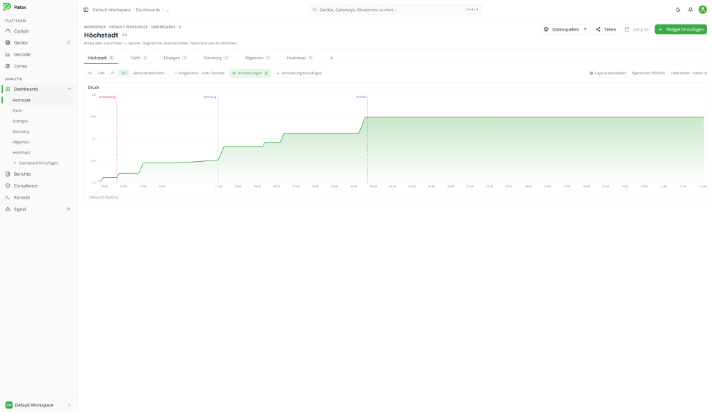Enable Vergleichen vorh. Periode comparison
Screen dimensions: 712x412
coord(200,73)
